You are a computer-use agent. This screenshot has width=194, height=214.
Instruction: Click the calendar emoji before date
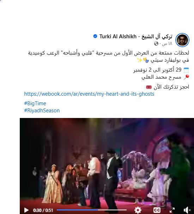[186, 70]
